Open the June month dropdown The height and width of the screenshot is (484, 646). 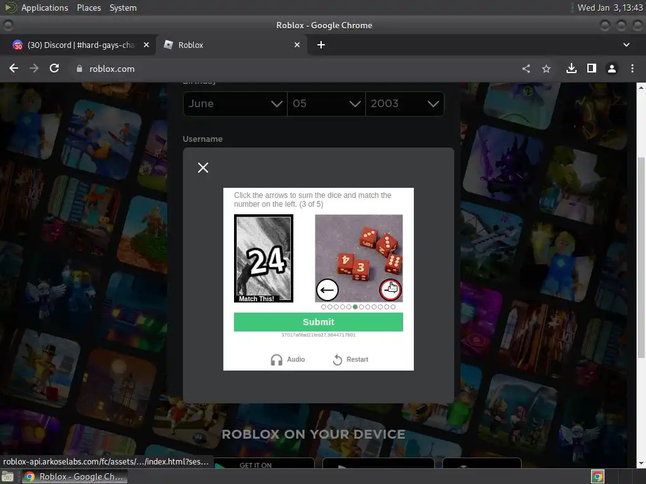(235, 104)
